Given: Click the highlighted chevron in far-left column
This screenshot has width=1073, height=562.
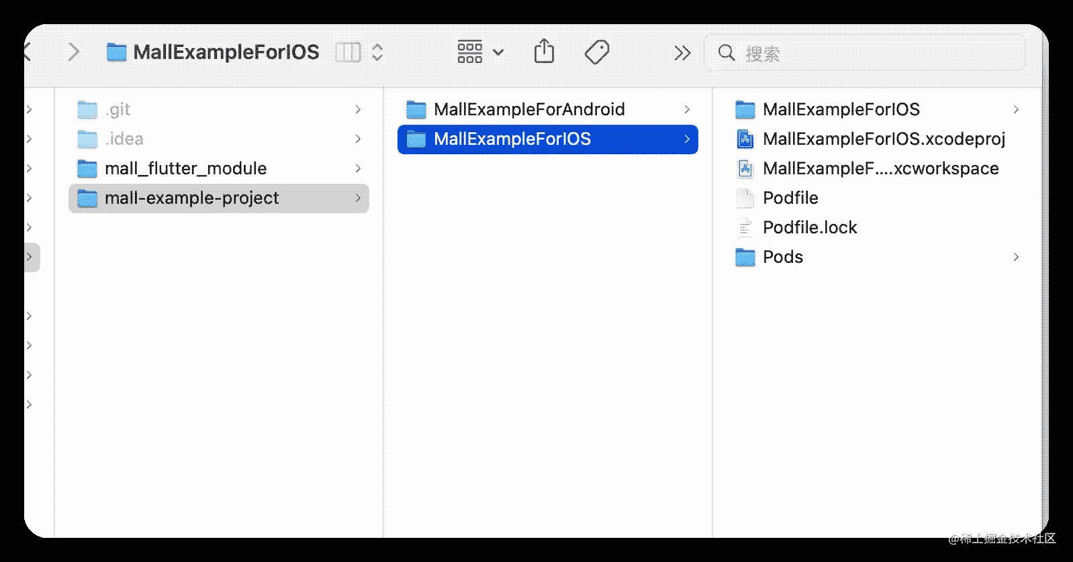Looking at the screenshot, I should 30,257.
